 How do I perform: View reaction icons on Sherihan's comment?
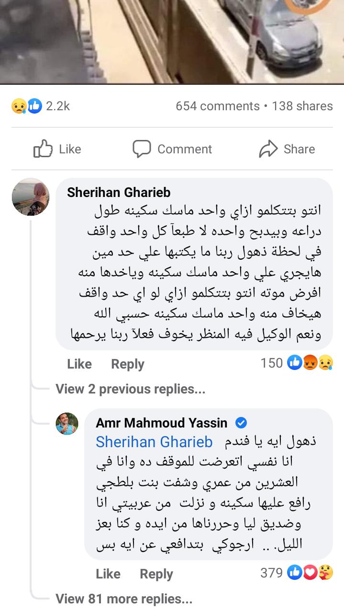[x=310, y=363]
